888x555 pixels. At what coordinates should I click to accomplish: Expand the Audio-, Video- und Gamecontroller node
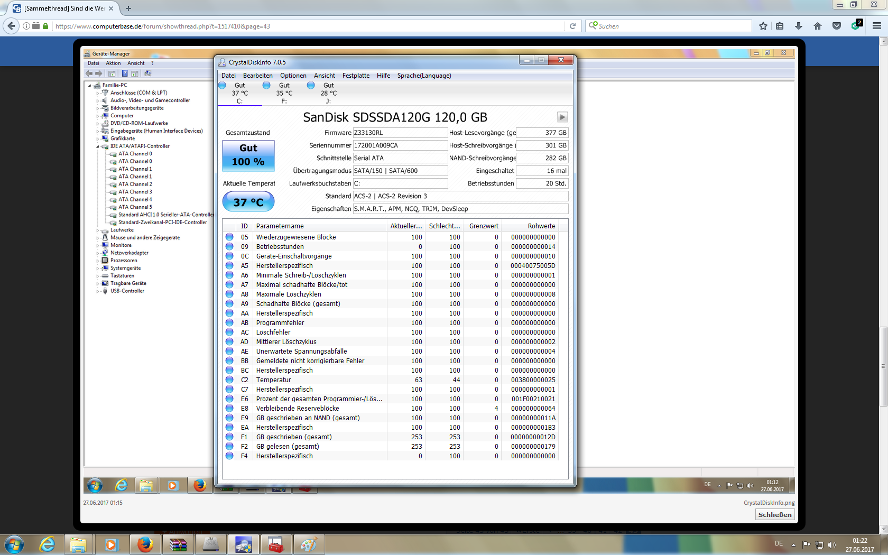[98, 100]
